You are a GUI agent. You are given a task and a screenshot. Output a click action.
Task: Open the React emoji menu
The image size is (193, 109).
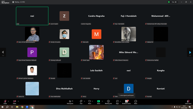pyautogui.click(x=90, y=102)
